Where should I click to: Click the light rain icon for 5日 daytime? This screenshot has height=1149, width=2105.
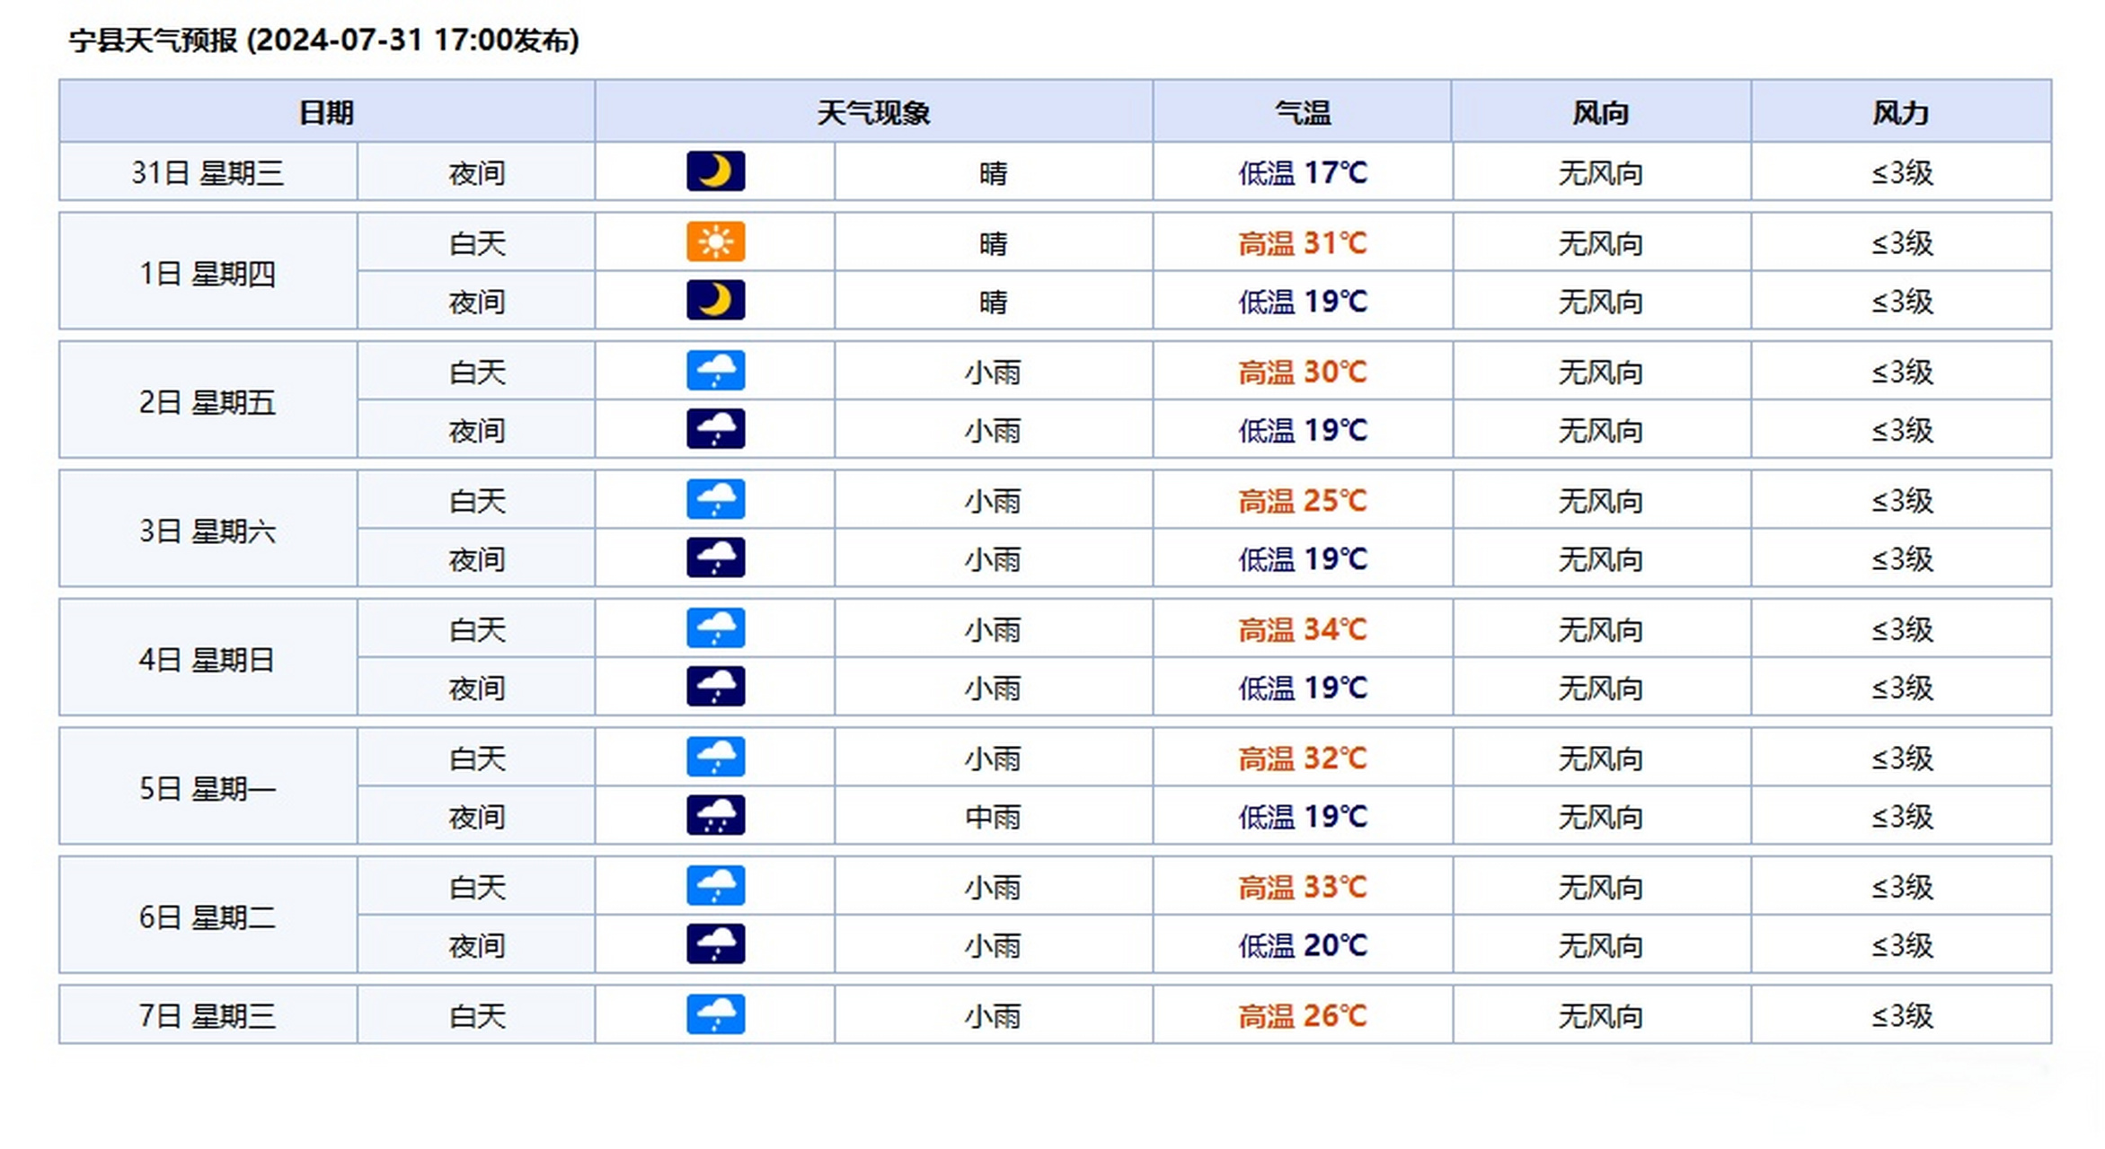click(x=715, y=757)
